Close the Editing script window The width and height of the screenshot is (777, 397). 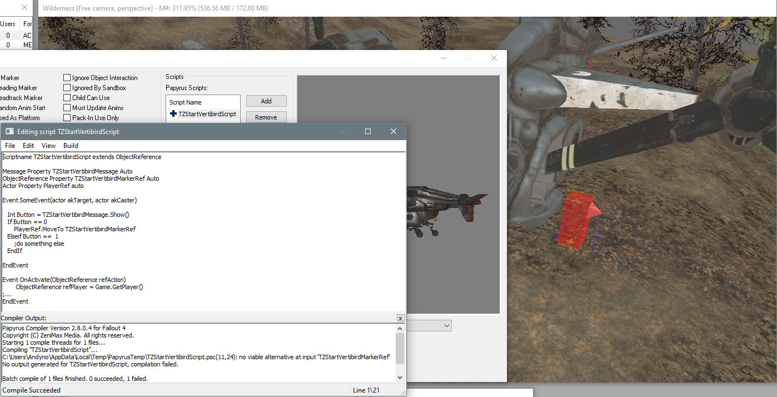pyautogui.click(x=394, y=131)
